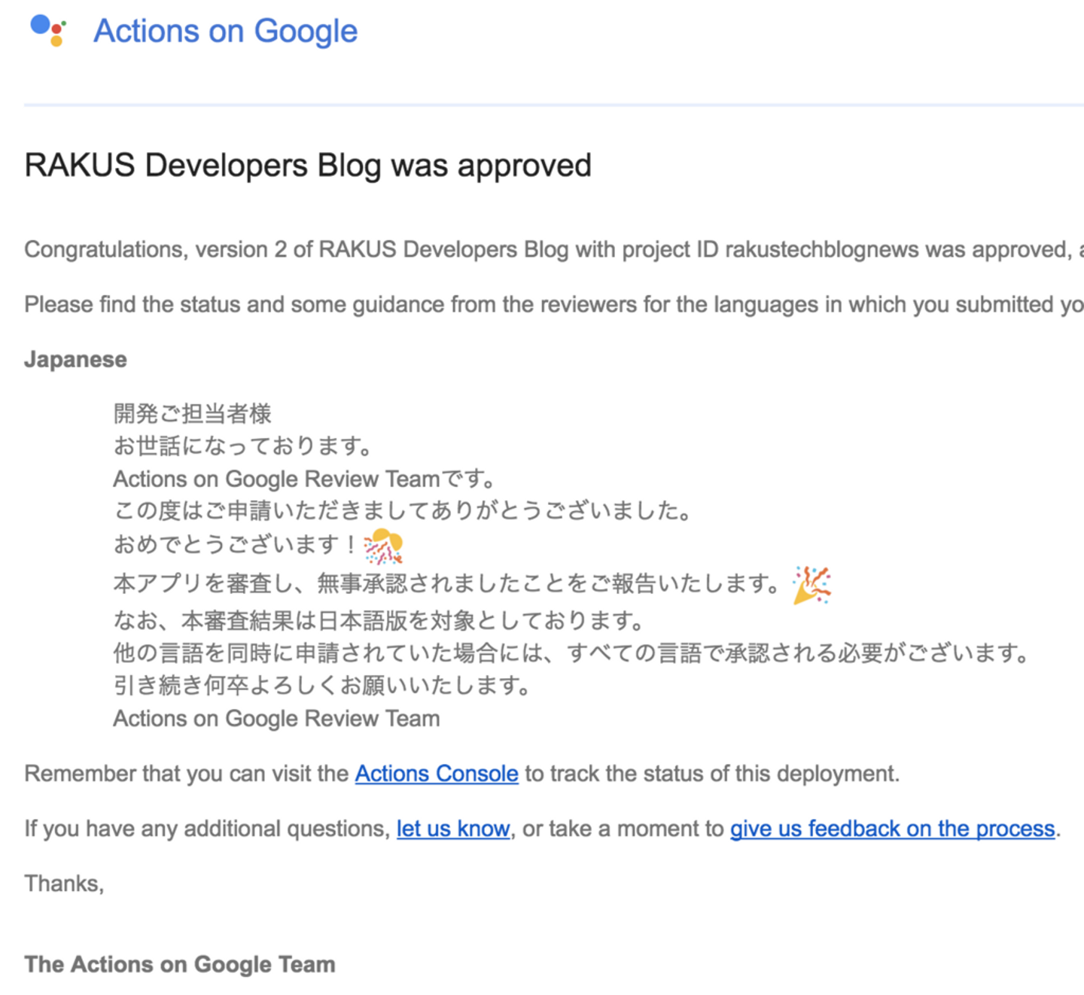Open the Actions Console link
Viewport: 1084px width, 995px height.
coord(437,774)
